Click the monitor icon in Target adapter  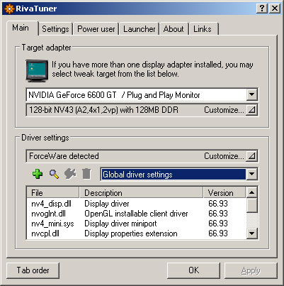click(37, 71)
